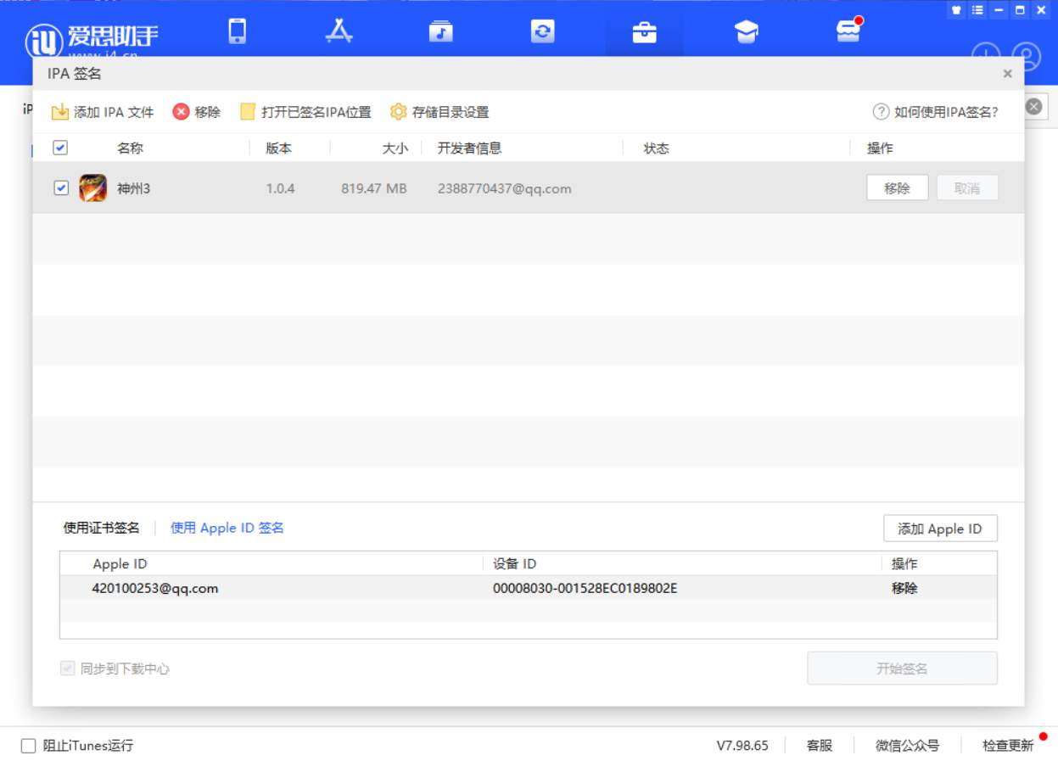This screenshot has height=761, width=1058.
Task: Open the 如何使用IPA签名? help link
Action: pyautogui.click(x=936, y=112)
